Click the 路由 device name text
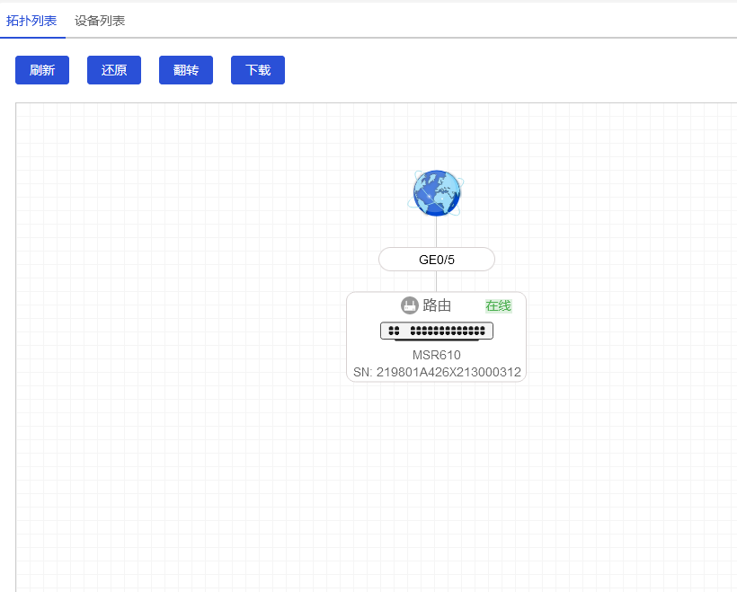 (437, 305)
